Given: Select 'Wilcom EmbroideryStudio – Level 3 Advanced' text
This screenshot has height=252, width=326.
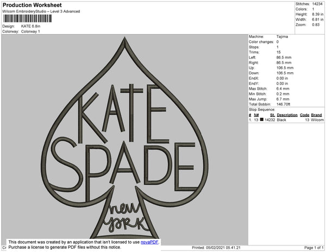Looking at the screenshot, I should pyautogui.click(x=41, y=11).
